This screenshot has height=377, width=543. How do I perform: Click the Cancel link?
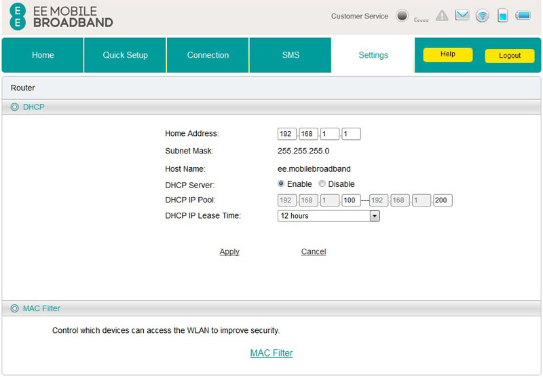point(314,251)
